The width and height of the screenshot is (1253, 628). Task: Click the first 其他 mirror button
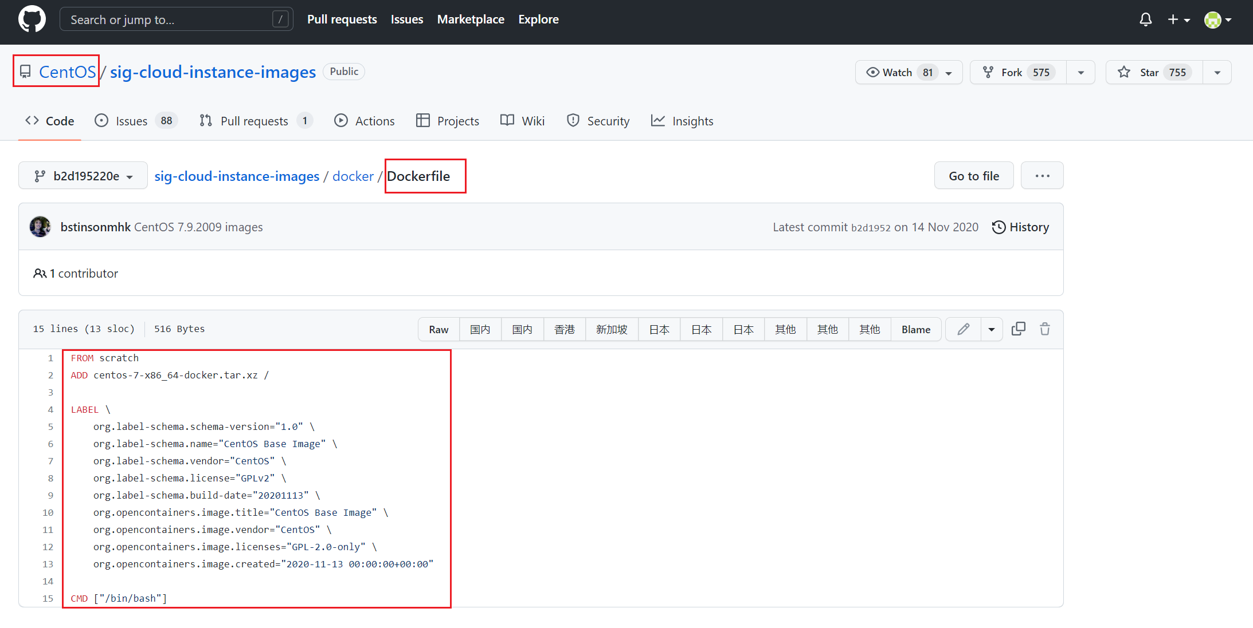point(785,329)
